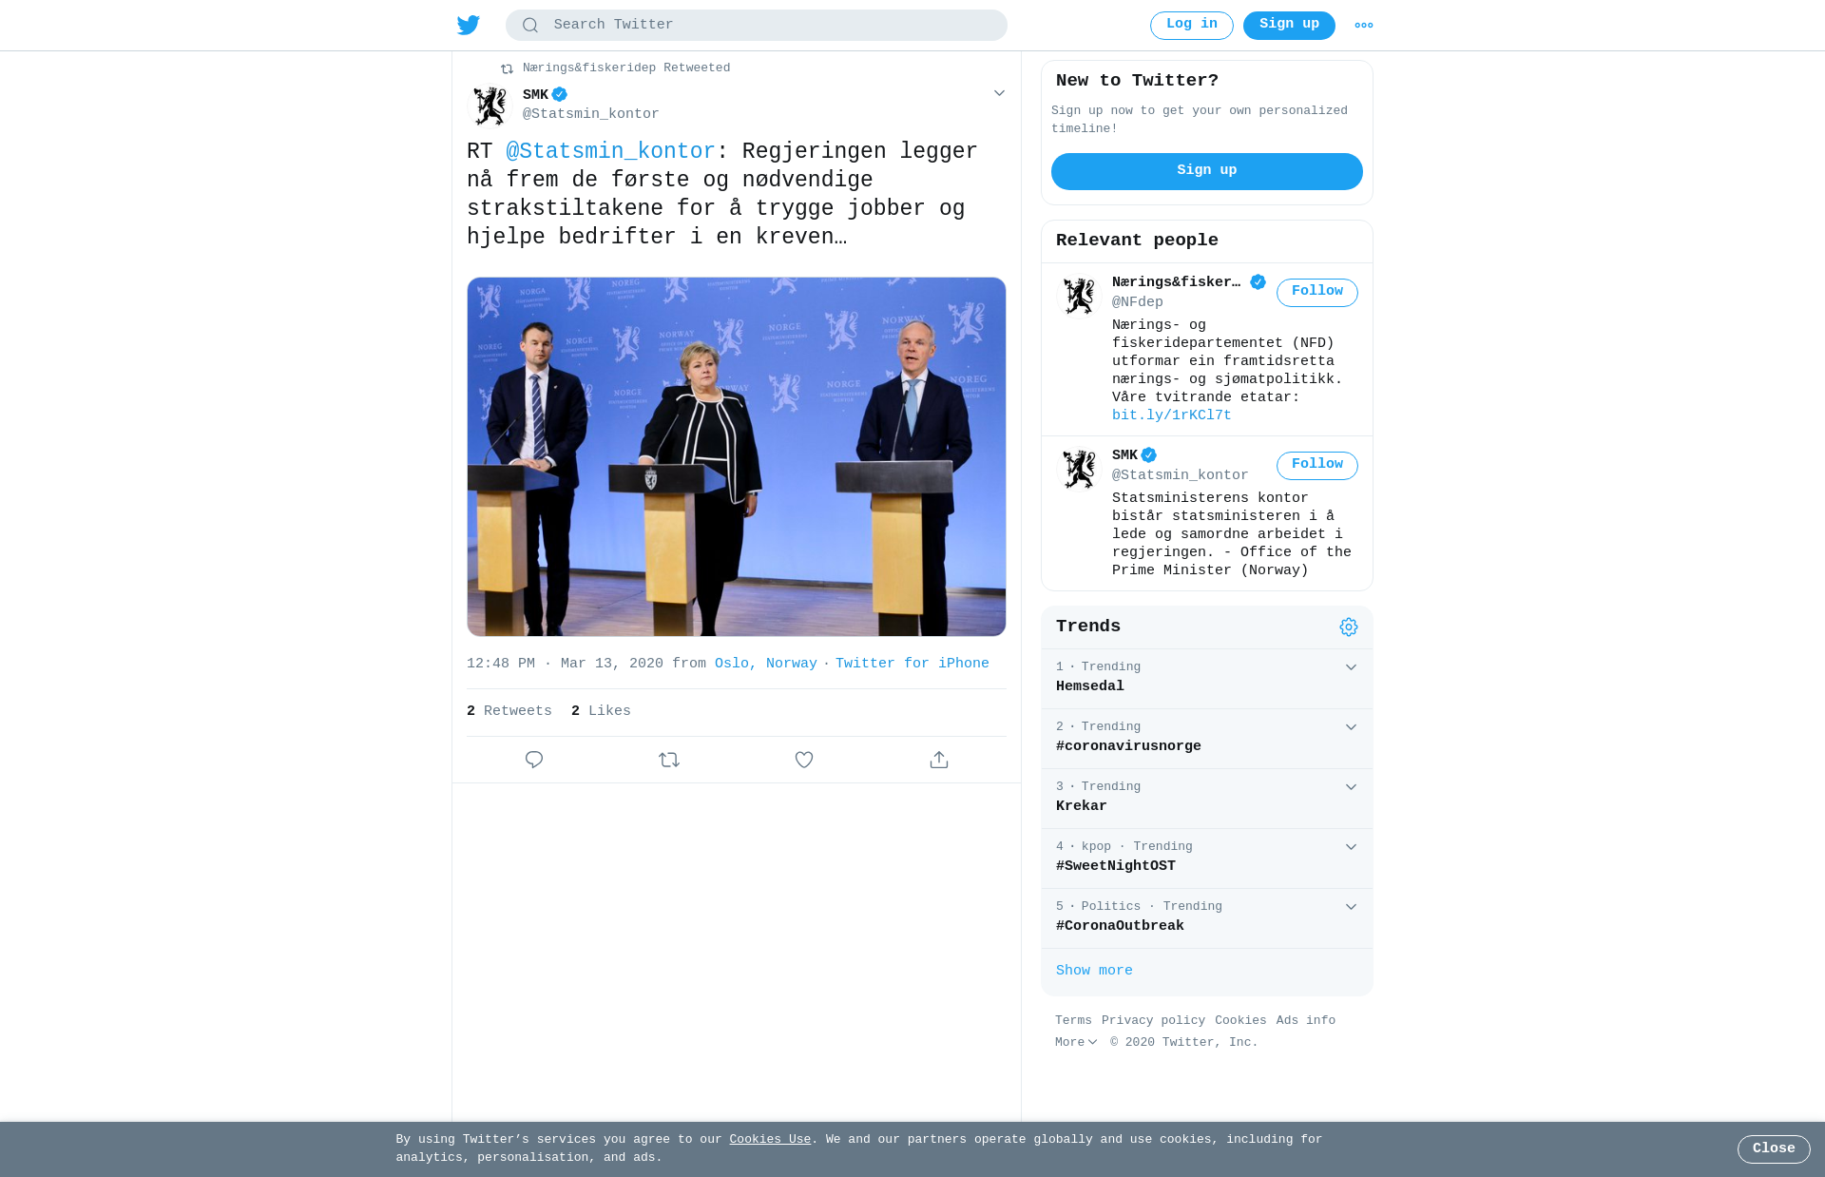Open the three-dots more menu in header

[x=1364, y=26]
